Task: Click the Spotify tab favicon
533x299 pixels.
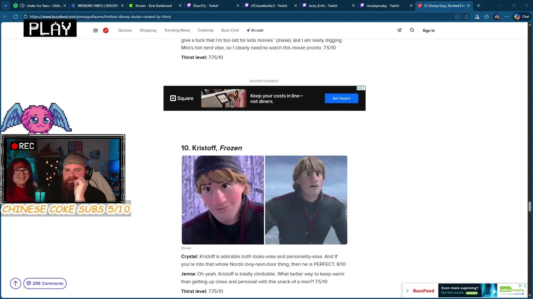Action: (16, 6)
